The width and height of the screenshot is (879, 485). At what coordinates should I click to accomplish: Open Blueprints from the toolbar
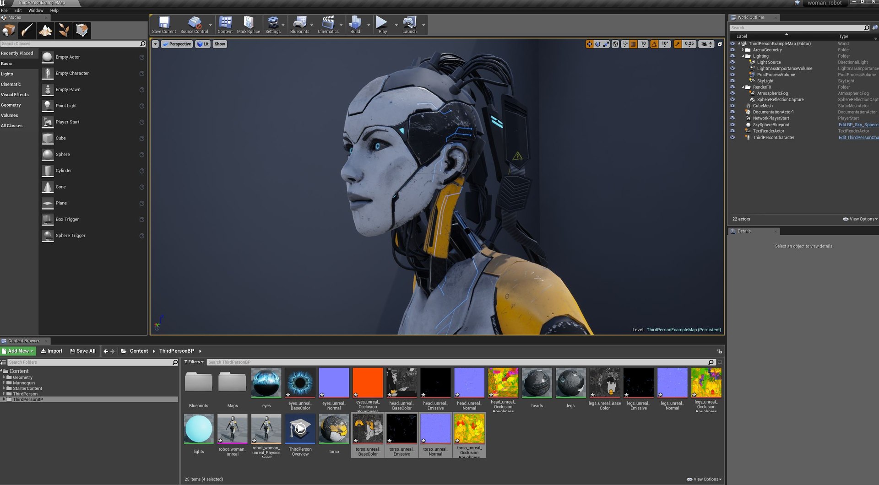tap(299, 25)
